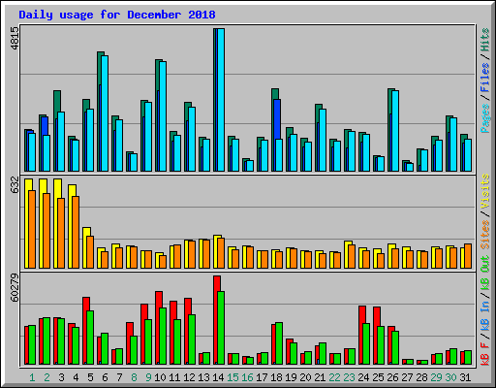Select day label '5' on the x-axis

tap(90, 377)
